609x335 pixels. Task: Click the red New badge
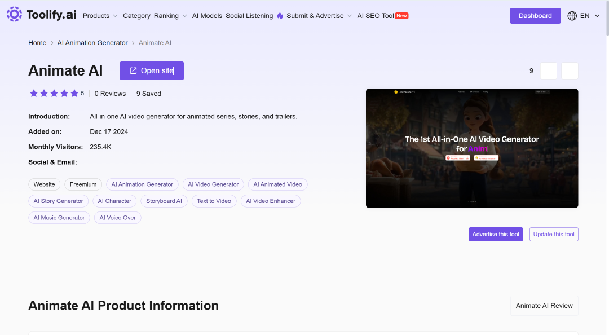pos(401,16)
